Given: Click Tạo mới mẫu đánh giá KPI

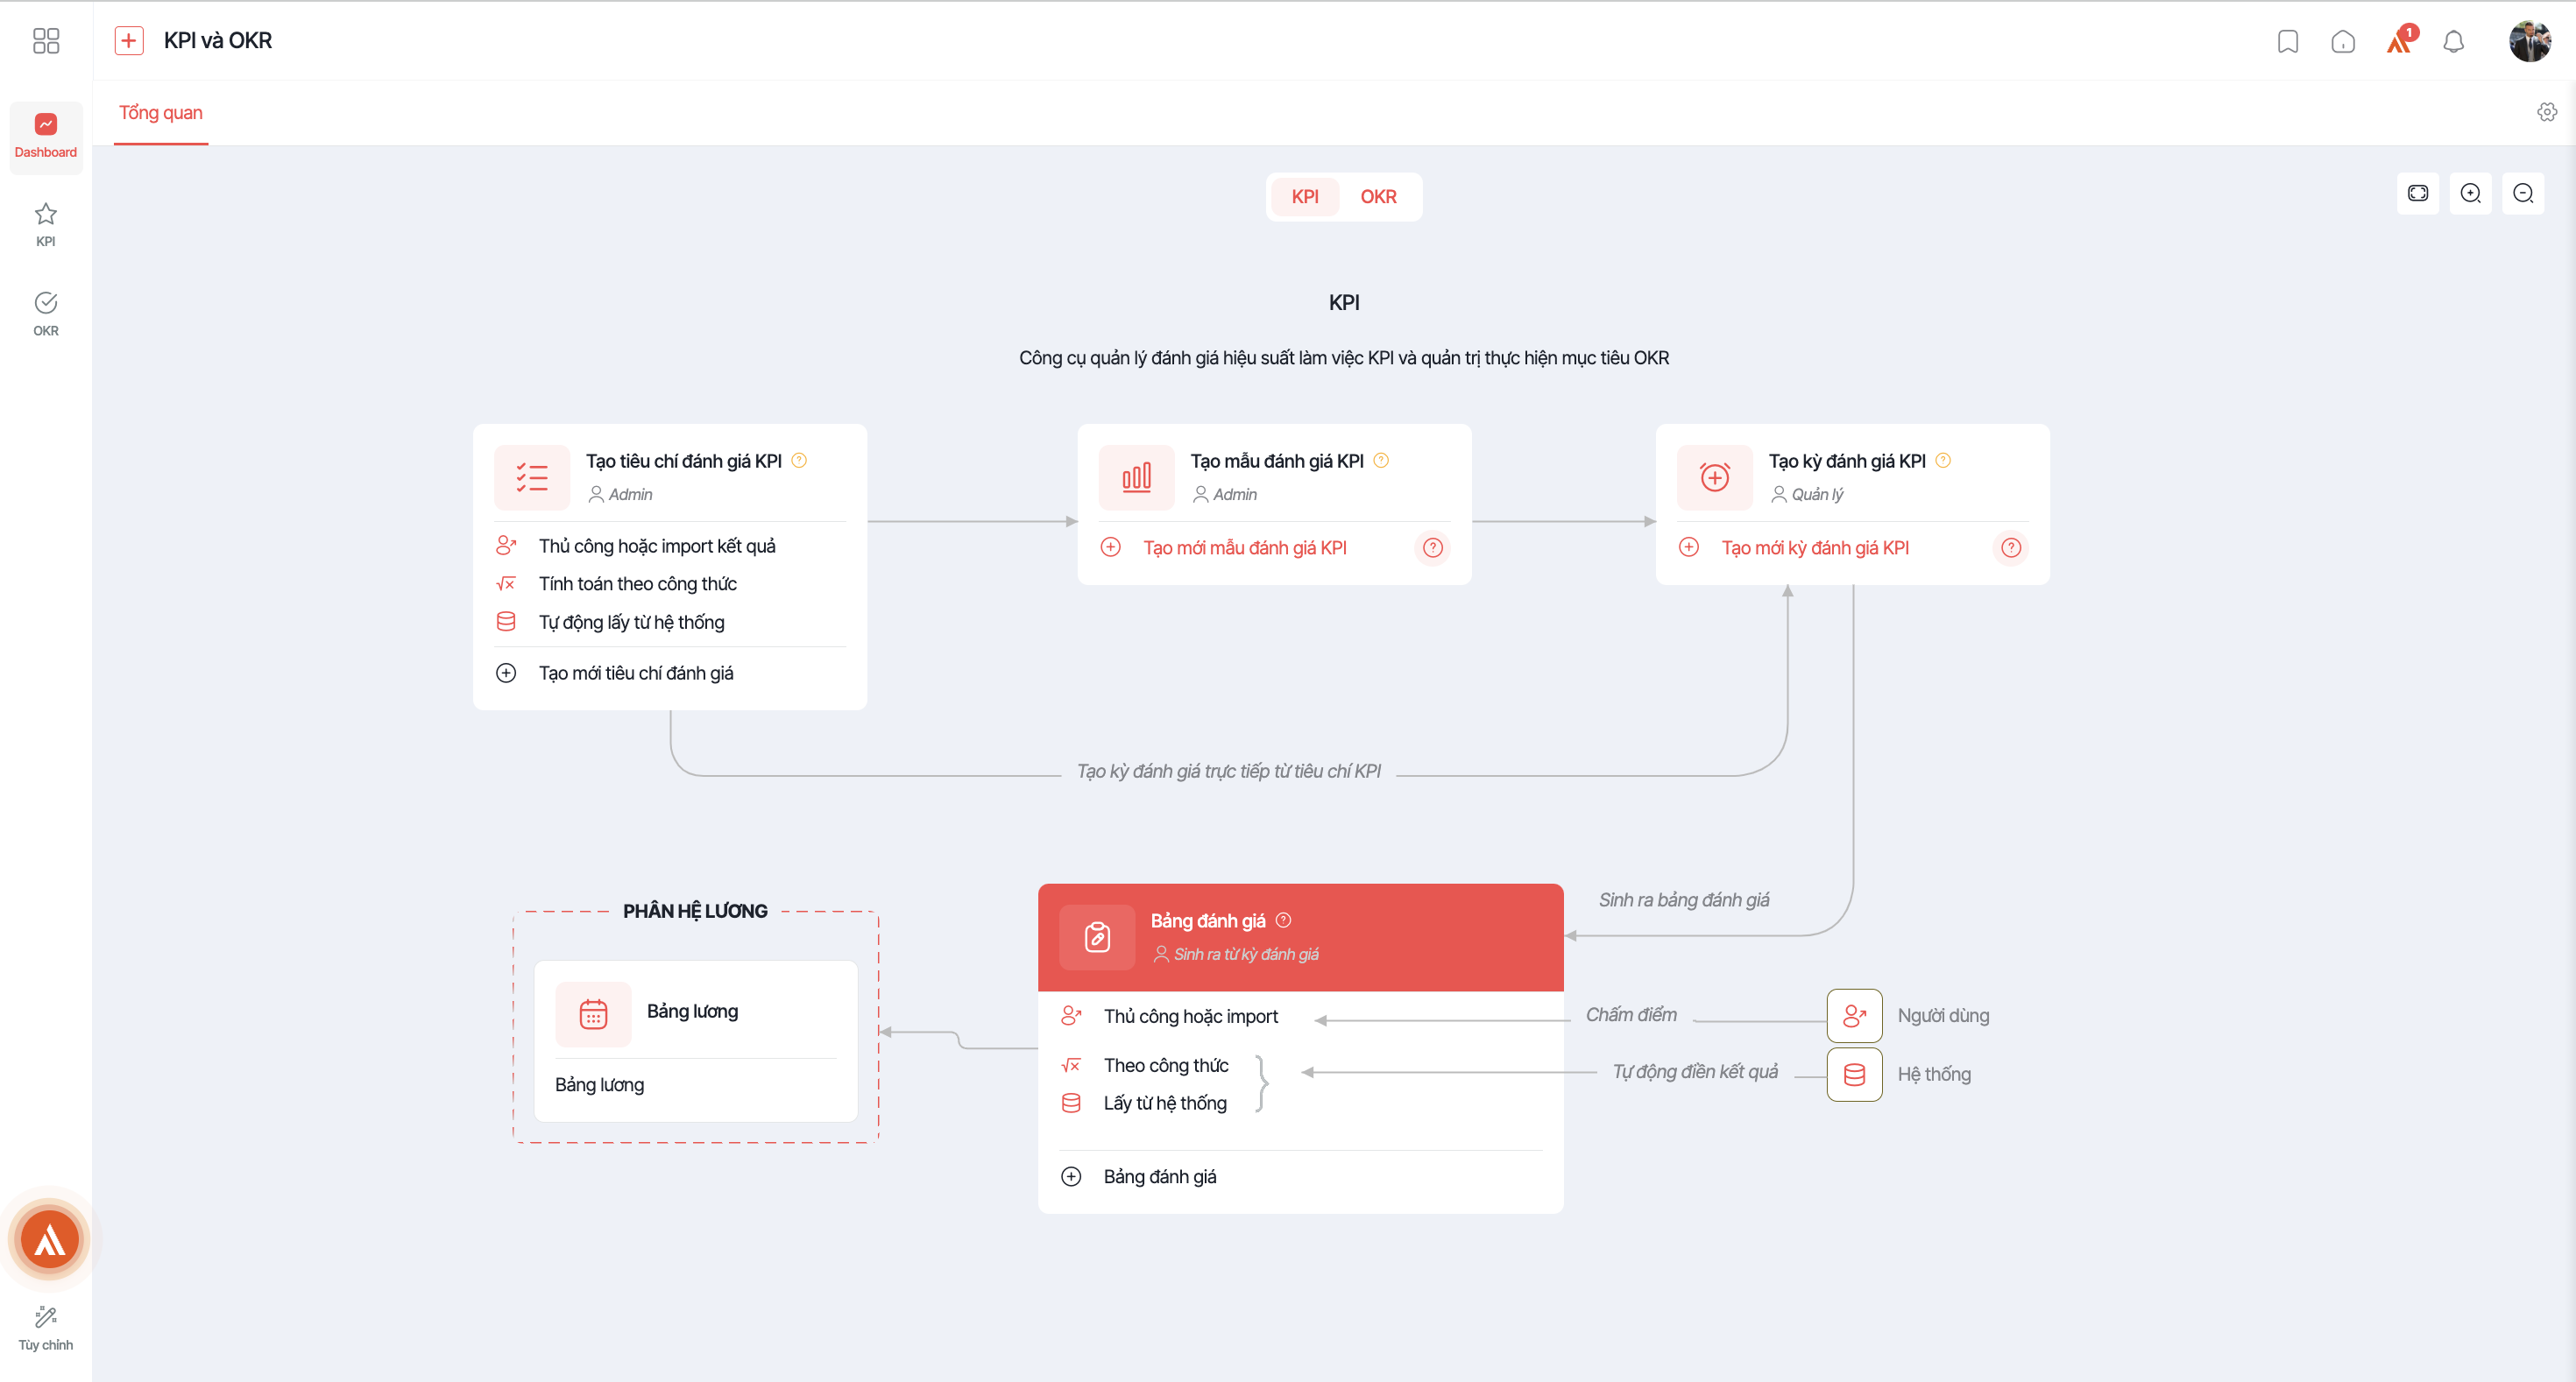Looking at the screenshot, I should (1244, 547).
